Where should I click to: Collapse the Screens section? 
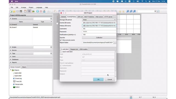pyautogui.click(x=11, y=19)
